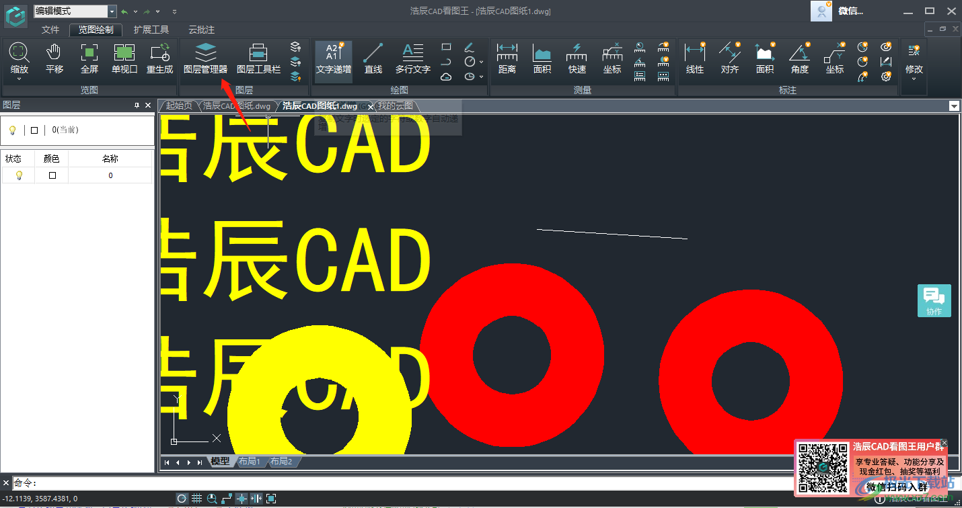Add 对齐 aligned dimension

point(730,58)
